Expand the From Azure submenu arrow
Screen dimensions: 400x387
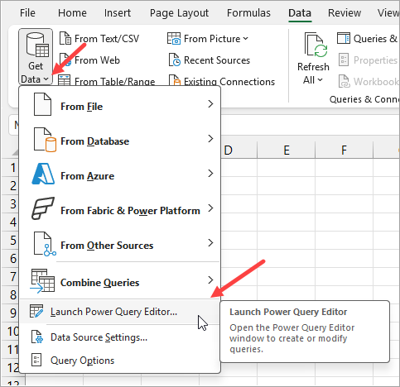210,174
